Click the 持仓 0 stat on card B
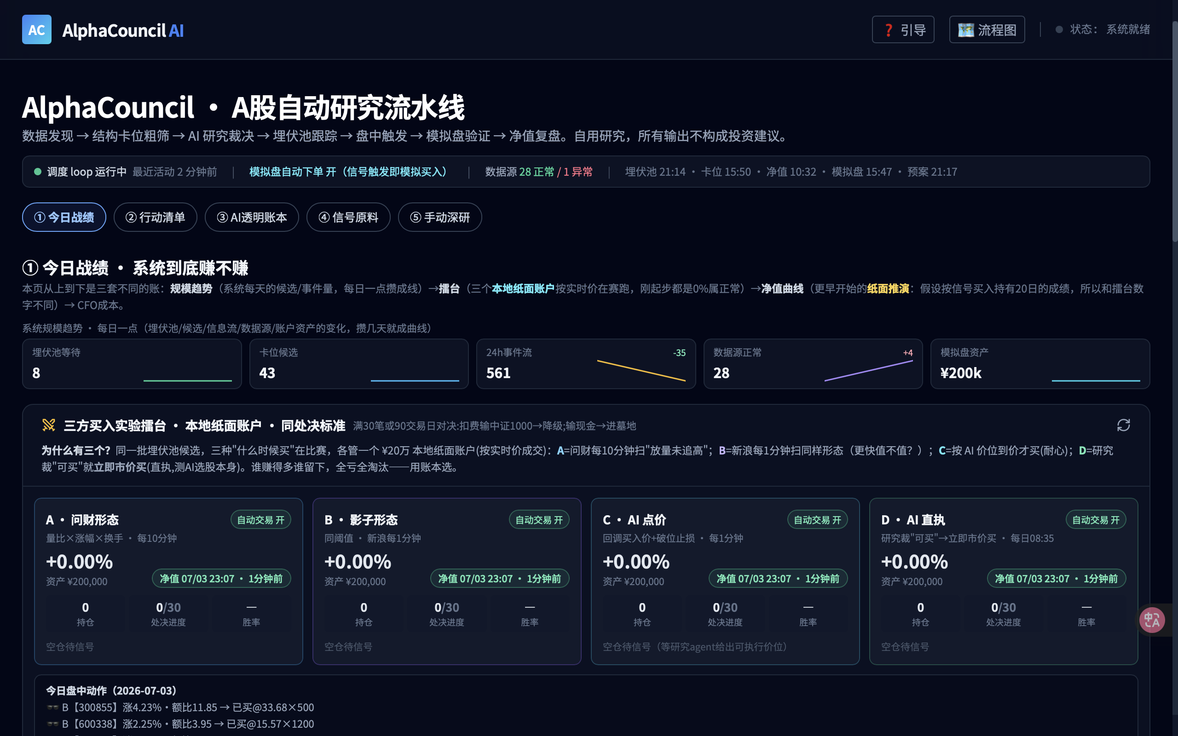This screenshot has height=736, width=1178. (364, 614)
